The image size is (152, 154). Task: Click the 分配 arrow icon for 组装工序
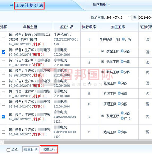tap(119, 93)
